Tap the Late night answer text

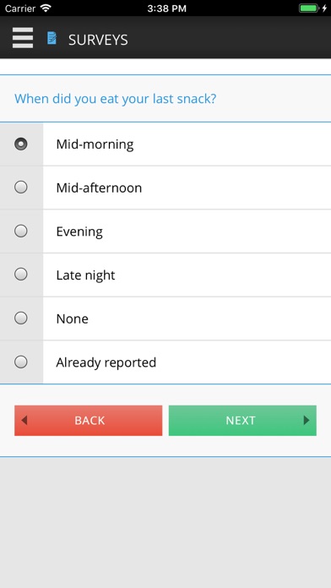(85, 275)
